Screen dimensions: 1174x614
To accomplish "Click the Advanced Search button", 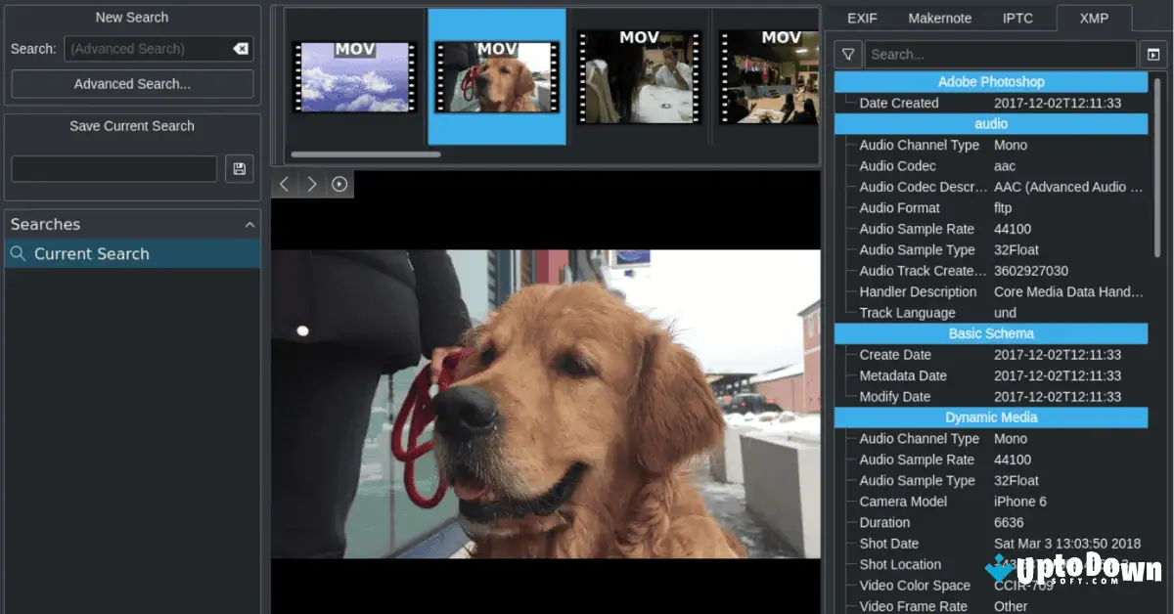I will point(131,84).
